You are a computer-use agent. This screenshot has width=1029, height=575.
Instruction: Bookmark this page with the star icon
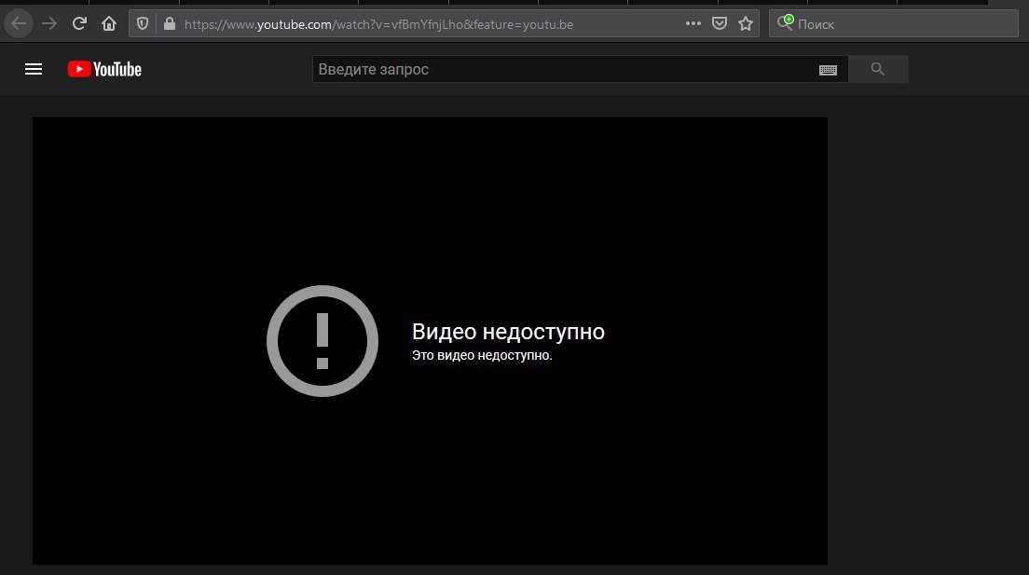point(746,23)
